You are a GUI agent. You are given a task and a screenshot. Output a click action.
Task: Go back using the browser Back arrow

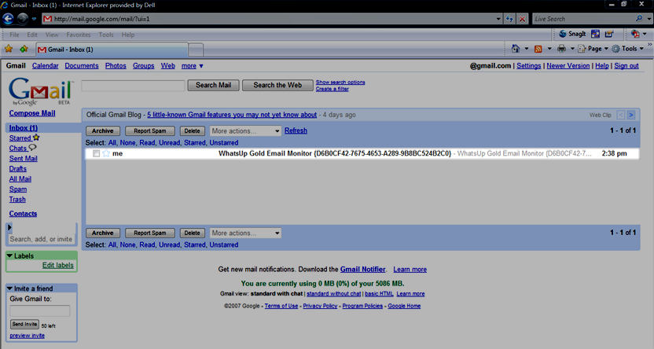pos(9,19)
